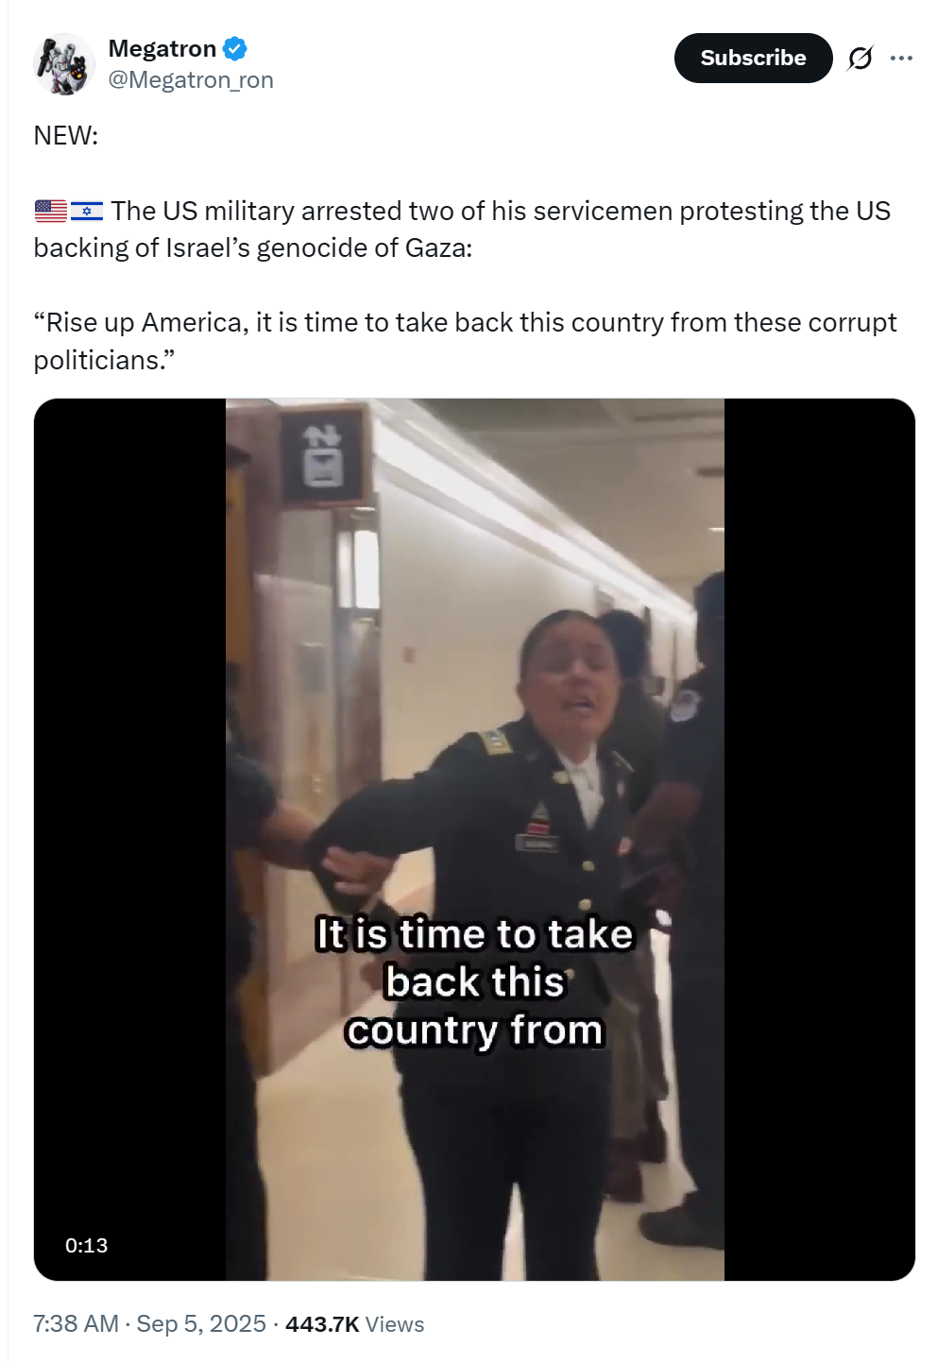937x1363 pixels.
Task: Click the video's black left letterbox
Action: point(129,839)
